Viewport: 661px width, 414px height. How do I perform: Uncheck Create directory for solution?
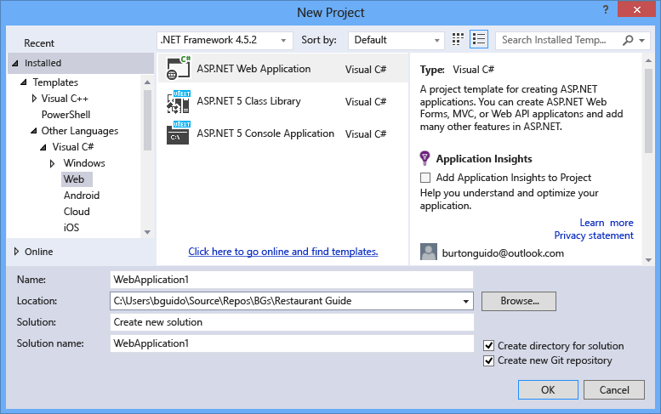(x=489, y=346)
